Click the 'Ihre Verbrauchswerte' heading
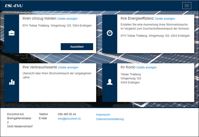 [40, 67]
